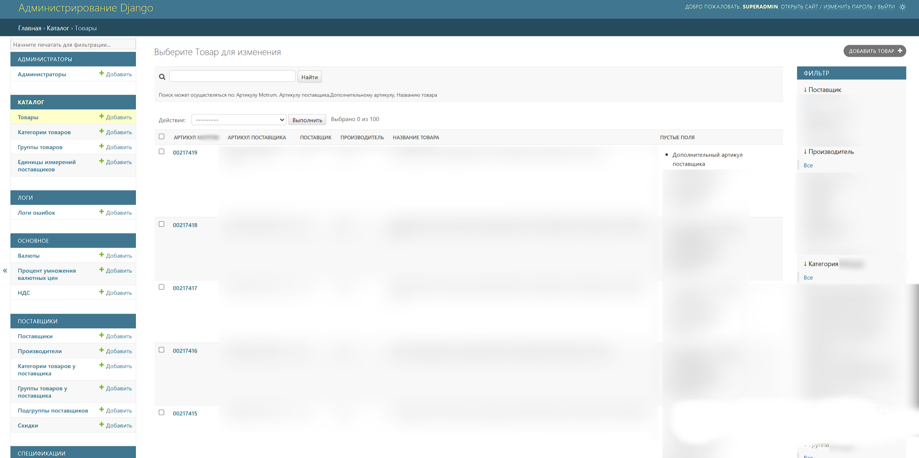
Task: Go to Каталог in breadcrumbs
Action: click(x=58, y=28)
